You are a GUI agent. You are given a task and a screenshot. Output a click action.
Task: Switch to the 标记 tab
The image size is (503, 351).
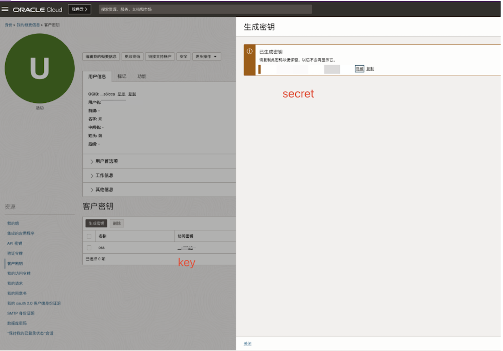122,76
